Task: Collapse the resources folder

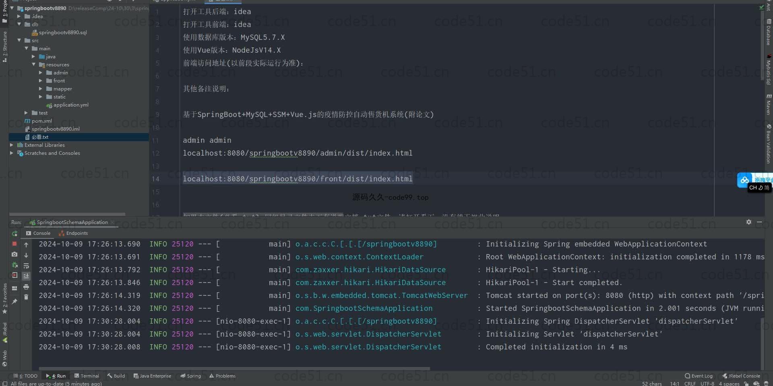Action: 33,64
